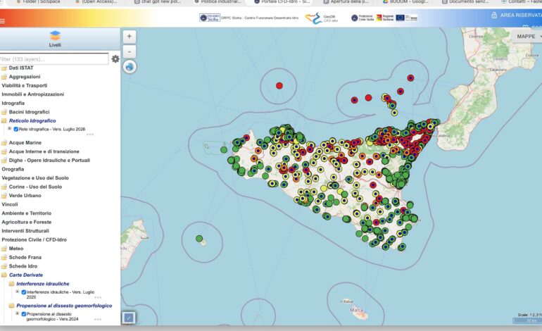Click the Carte Derivate folder link

[x=26, y=275]
